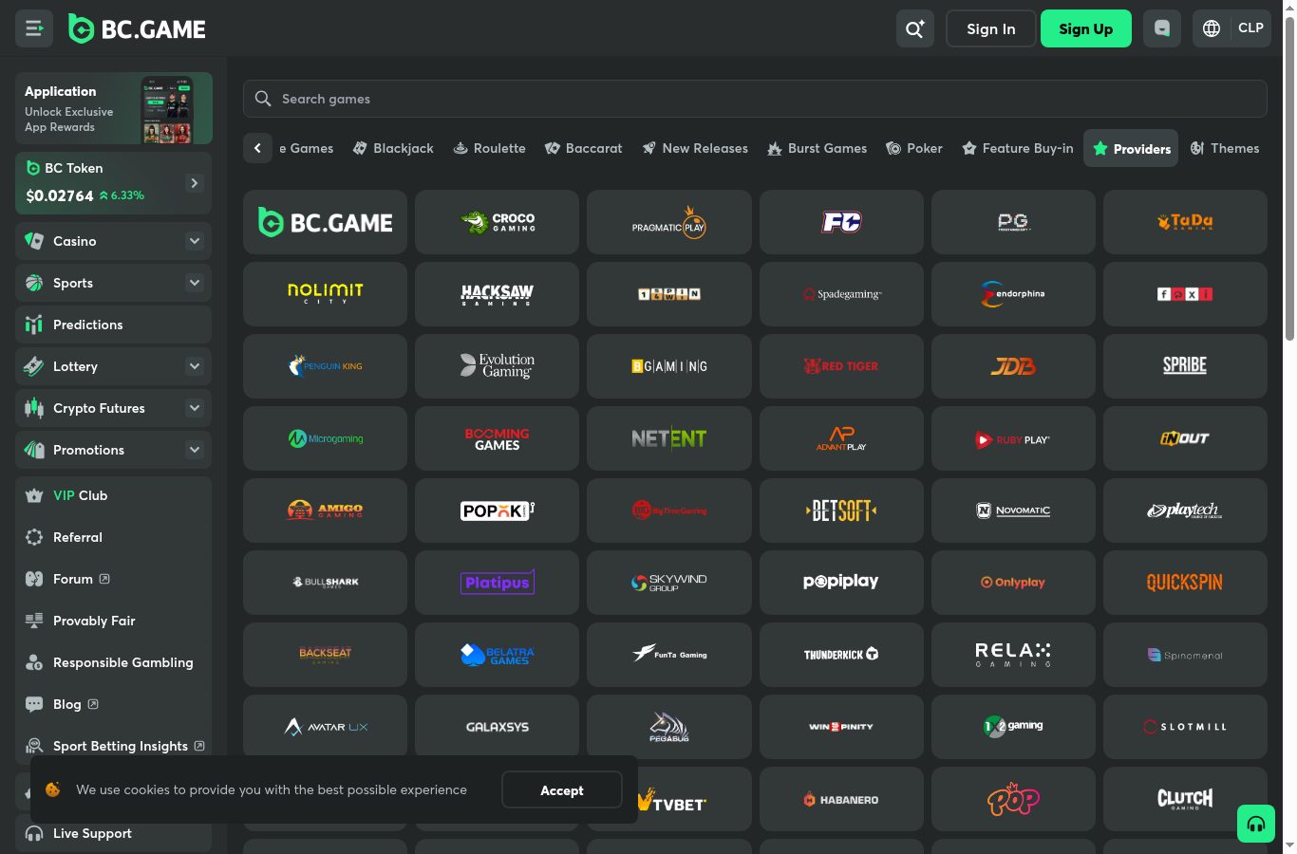This screenshot has width=1297, height=854.
Task: Open the VIP Club link
Action: coord(113,495)
